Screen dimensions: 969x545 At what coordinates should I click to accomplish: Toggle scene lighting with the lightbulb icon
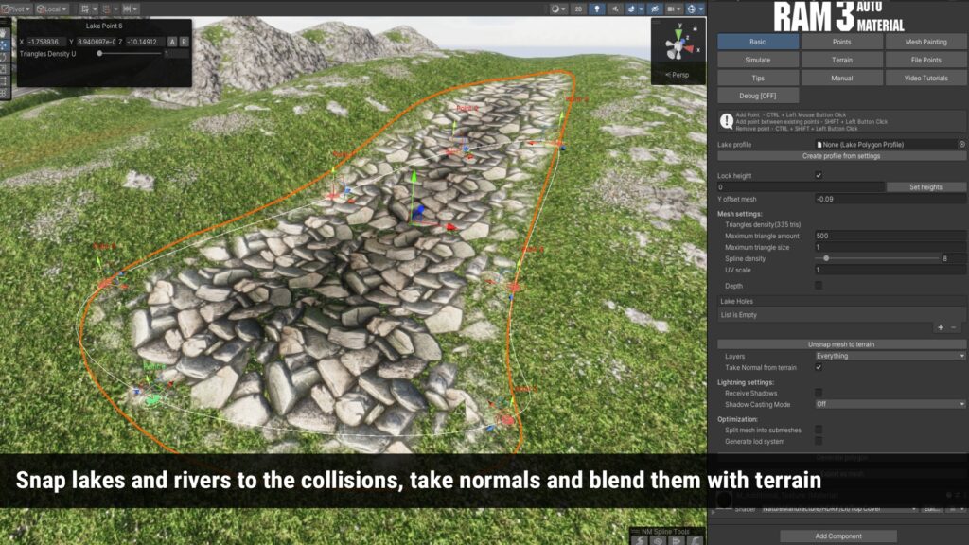[x=597, y=9]
